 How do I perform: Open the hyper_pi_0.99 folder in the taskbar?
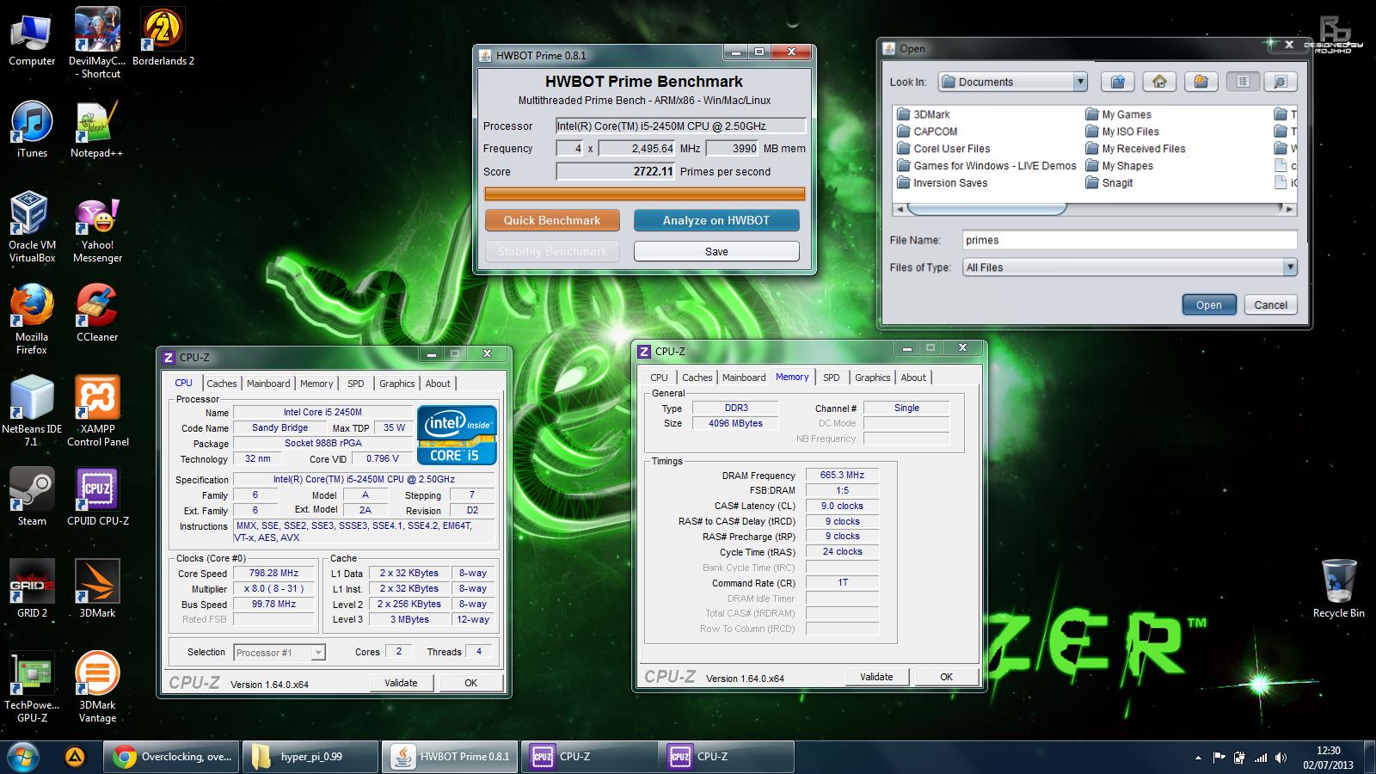tap(310, 757)
